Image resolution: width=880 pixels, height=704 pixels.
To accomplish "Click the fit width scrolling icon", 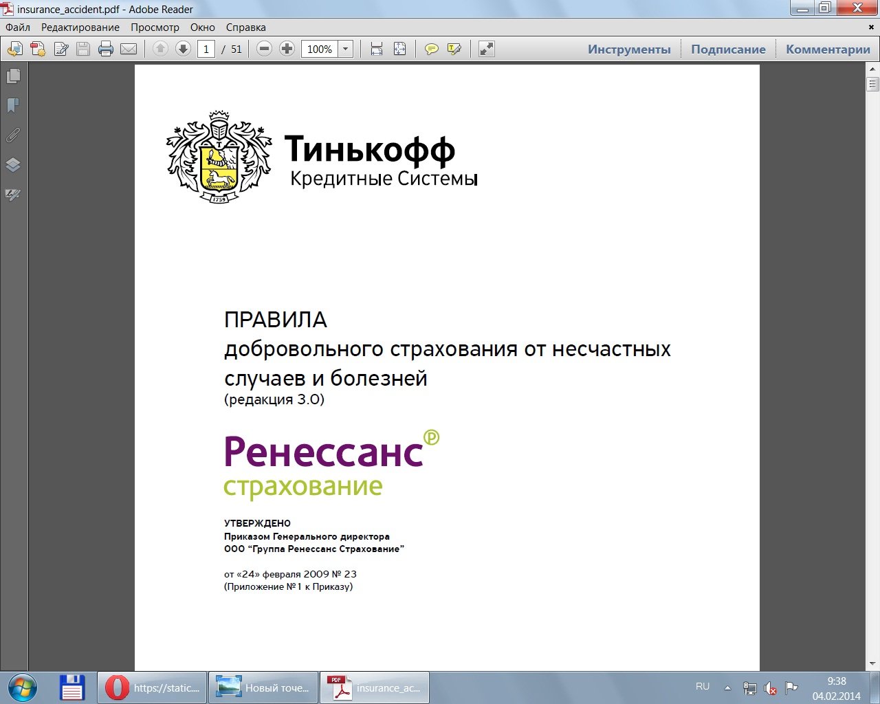I will [x=377, y=49].
